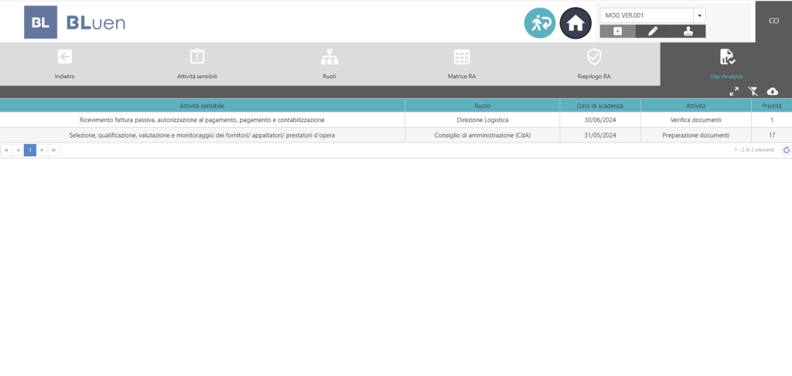Screen dimensions: 792x376
Task: Select Gap Analysis tab label
Action: [726, 77]
